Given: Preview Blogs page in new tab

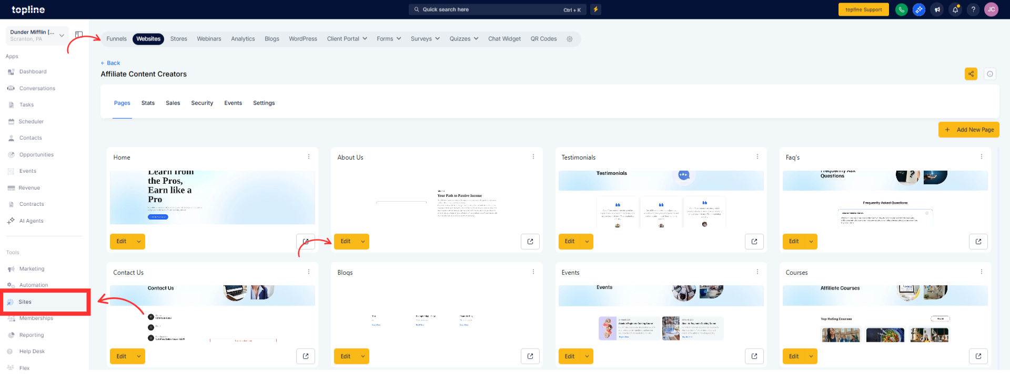Looking at the screenshot, I should (x=530, y=356).
